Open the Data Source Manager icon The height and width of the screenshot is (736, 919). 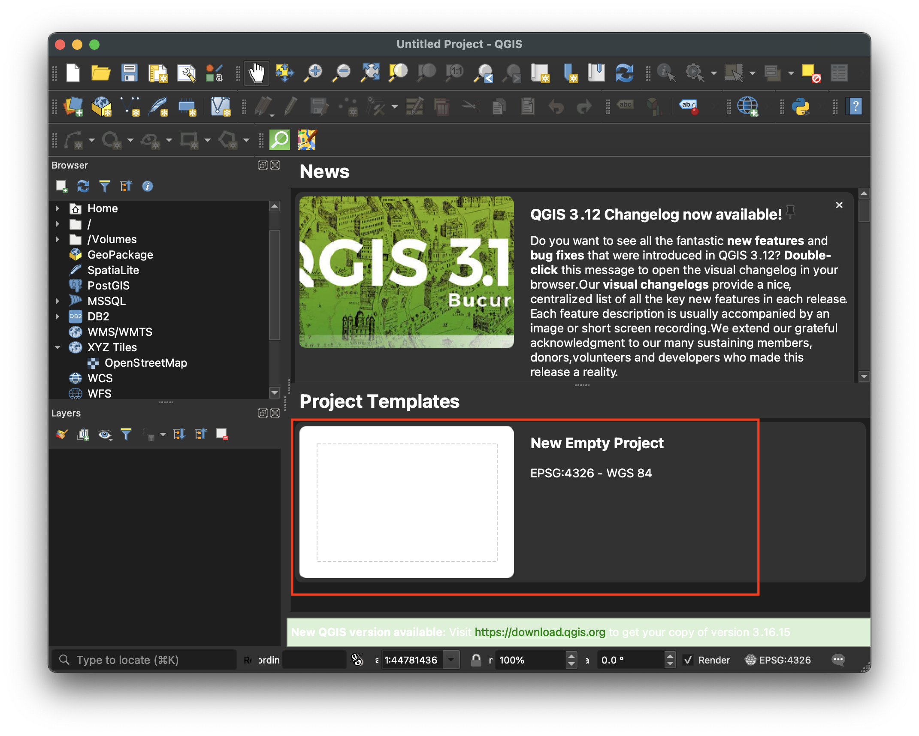[73, 106]
